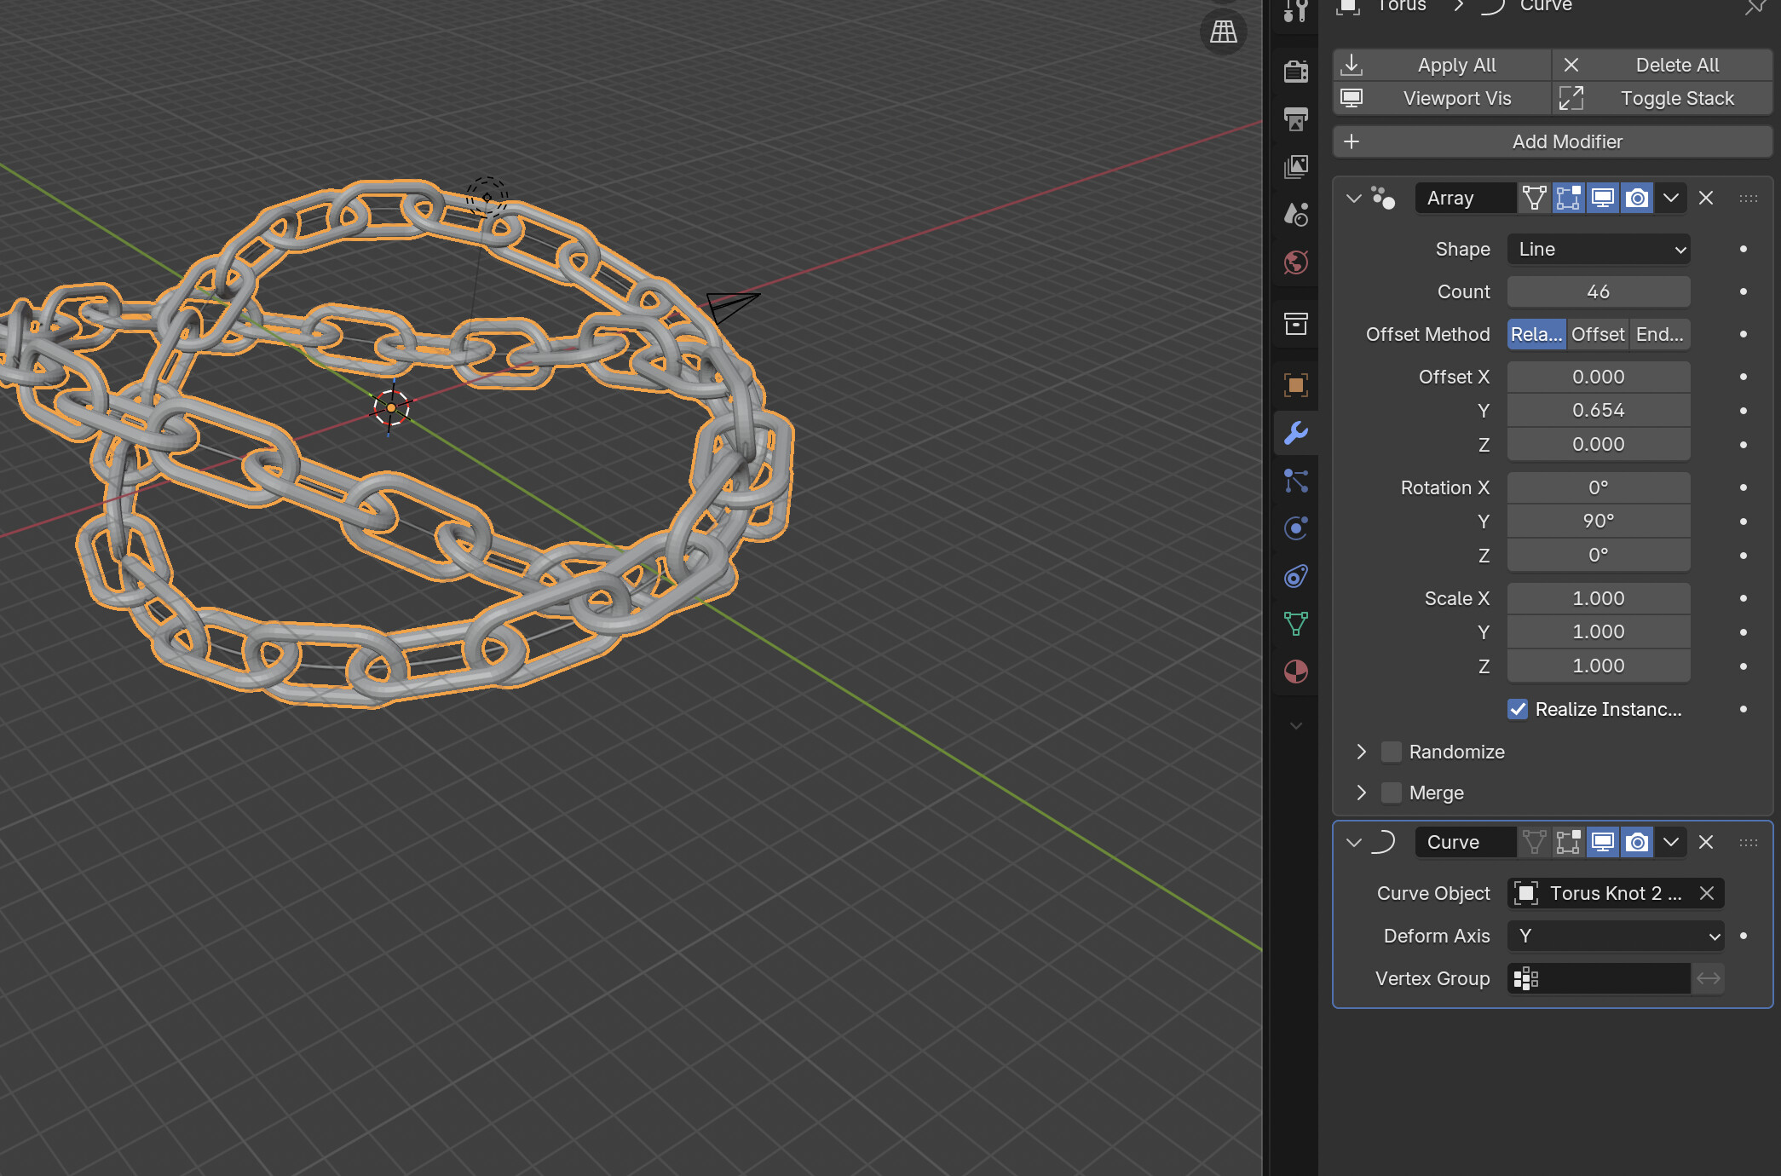Enable the Merge checkbox
This screenshot has height=1176, width=1781.
pos(1391,793)
